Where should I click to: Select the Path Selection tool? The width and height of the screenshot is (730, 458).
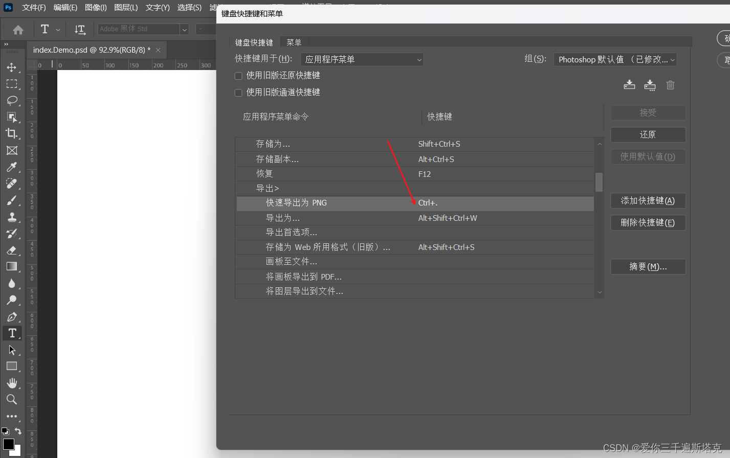point(12,350)
